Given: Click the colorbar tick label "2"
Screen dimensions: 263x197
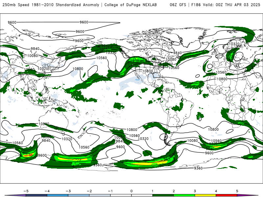Looking at the screenshot, I should pyautogui.click(x=174, y=191).
